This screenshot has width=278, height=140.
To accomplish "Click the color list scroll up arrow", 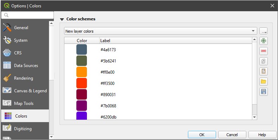I will (x=254, y=39).
